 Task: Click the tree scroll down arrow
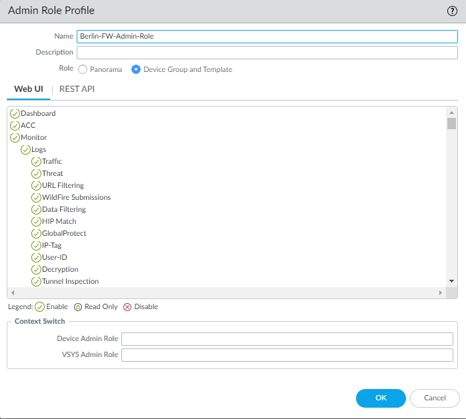451,281
